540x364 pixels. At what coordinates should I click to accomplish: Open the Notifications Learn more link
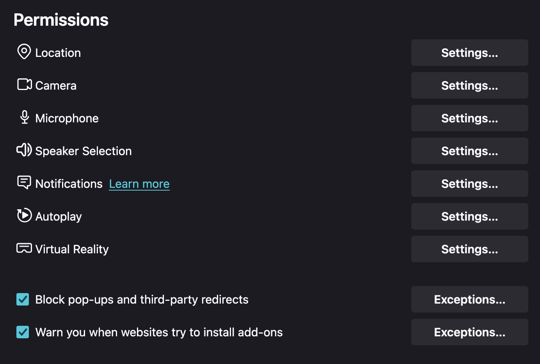(139, 184)
